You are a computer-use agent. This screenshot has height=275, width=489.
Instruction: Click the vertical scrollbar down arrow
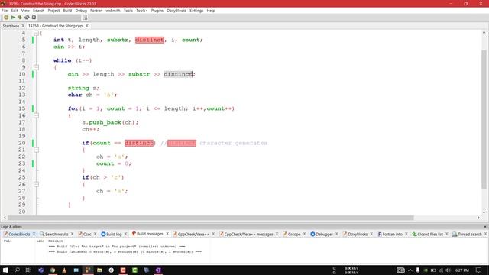(484, 212)
